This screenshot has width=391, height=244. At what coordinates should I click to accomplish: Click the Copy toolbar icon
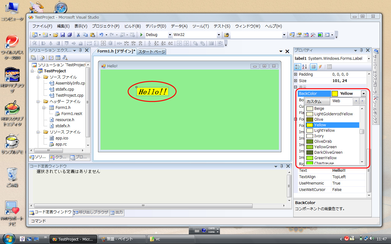pyautogui.click(x=85, y=35)
